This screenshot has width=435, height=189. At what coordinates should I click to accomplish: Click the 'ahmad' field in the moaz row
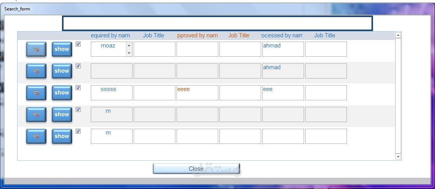tap(283, 49)
